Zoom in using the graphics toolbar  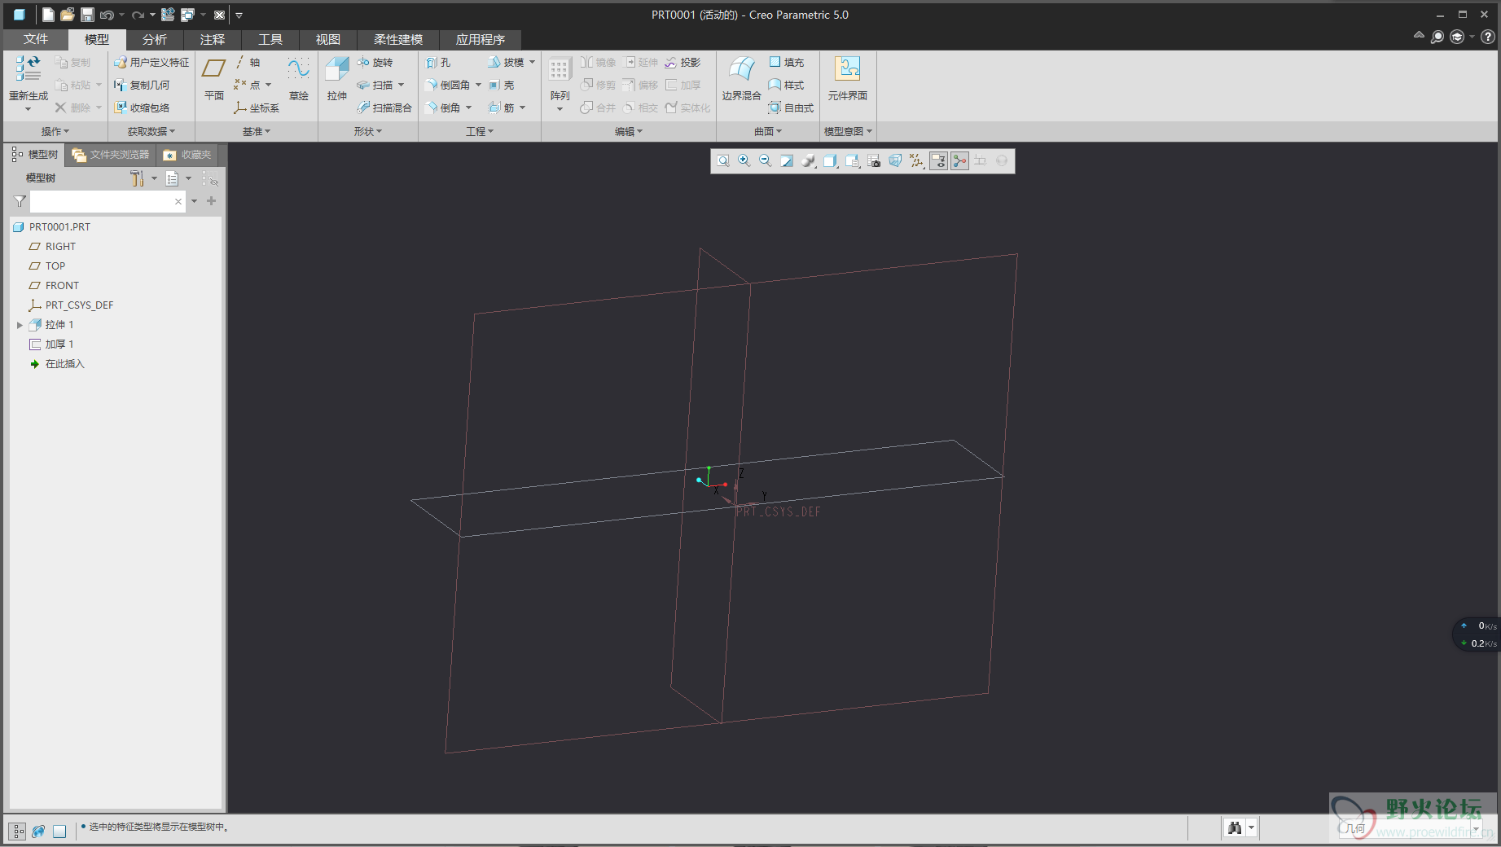[x=744, y=161]
